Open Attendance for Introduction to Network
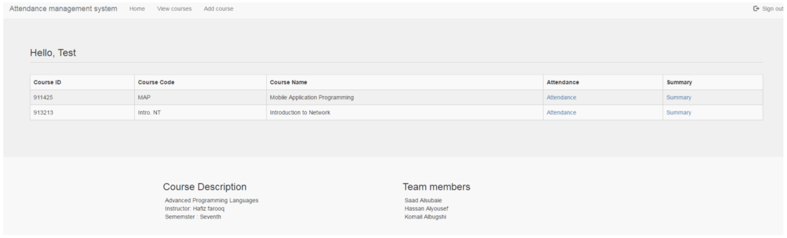 (x=561, y=112)
